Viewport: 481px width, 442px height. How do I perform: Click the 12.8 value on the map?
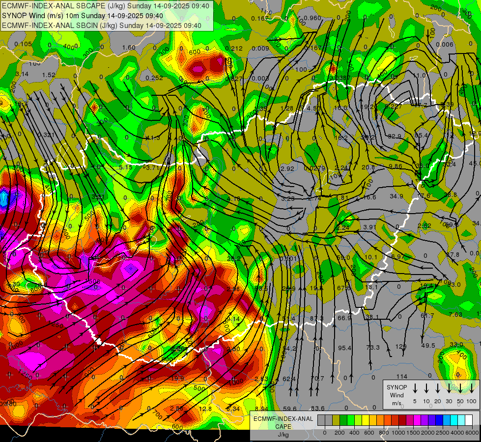(205, 409)
